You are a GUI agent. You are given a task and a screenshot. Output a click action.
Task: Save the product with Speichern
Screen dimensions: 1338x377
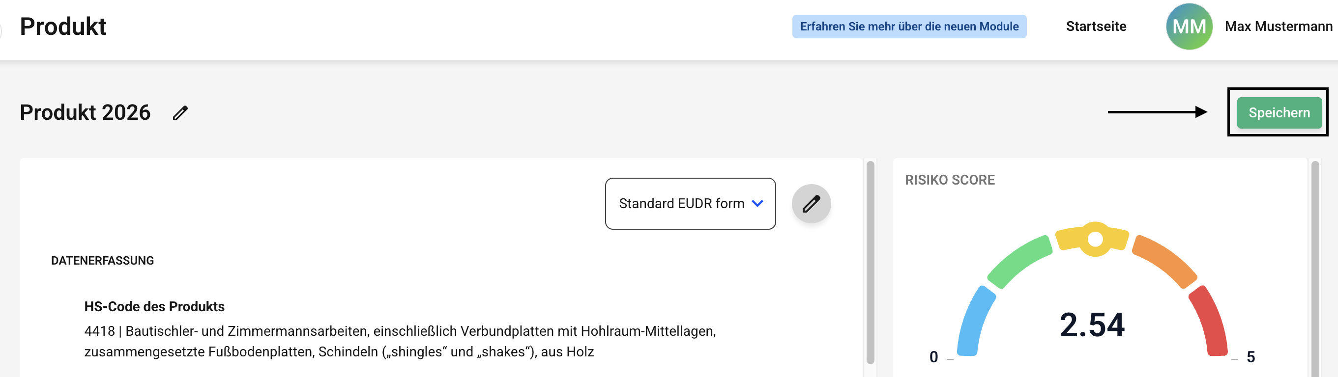(1279, 112)
